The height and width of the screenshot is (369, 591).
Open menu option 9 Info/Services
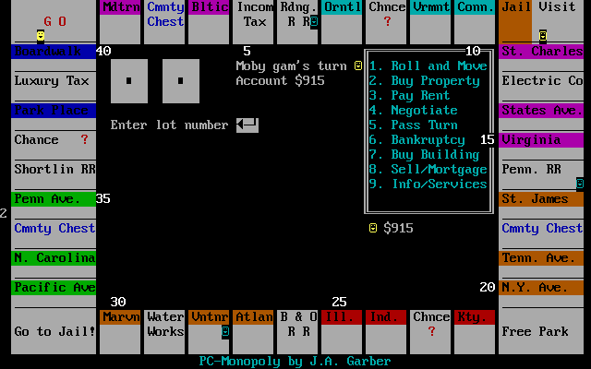click(x=428, y=184)
